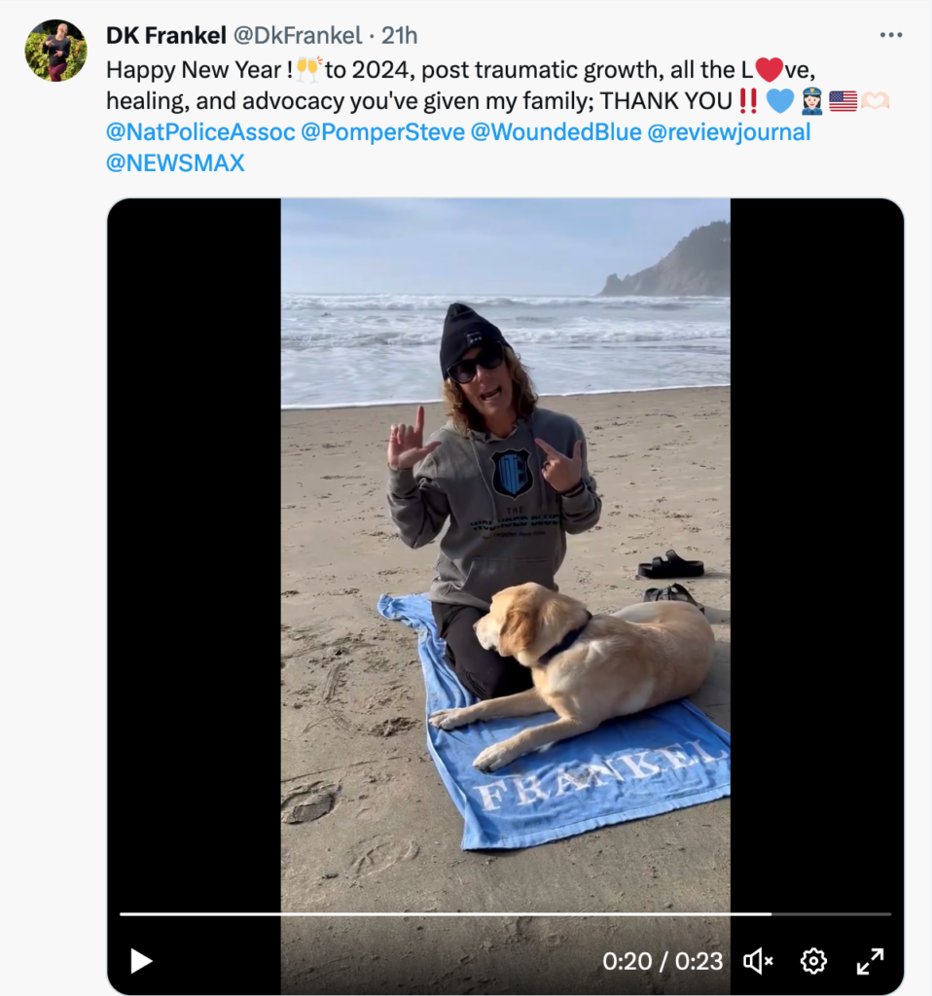Open the @NEWSMAX mention
The height and width of the screenshot is (996, 932).
point(175,163)
